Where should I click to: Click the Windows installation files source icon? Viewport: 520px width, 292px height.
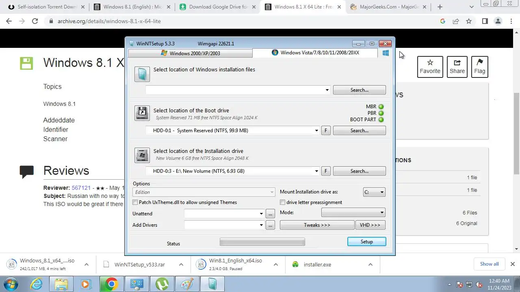[142, 74]
